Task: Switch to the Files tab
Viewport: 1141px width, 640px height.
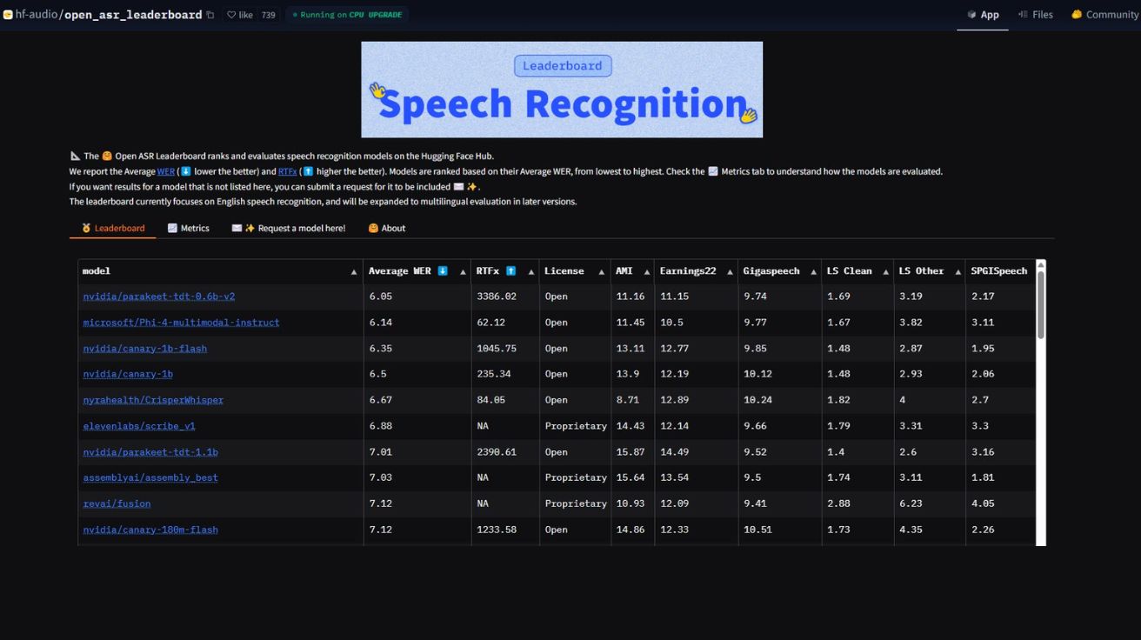Action: (x=1035, y=15)
